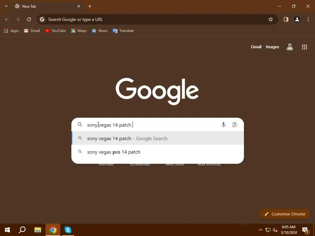The width and height of the screenshot is (315, 236).
Task: Reload the page
Action: tap(29, 19)
